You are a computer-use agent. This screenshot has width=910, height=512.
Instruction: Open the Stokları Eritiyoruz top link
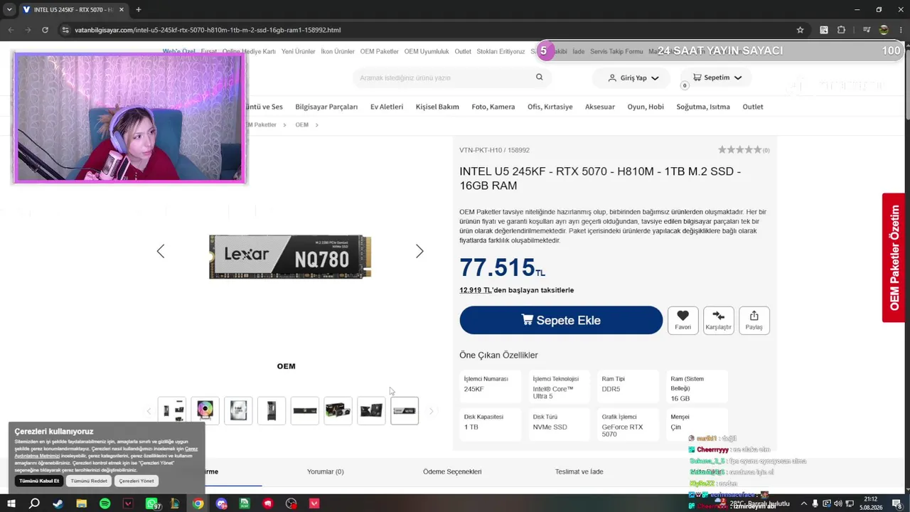[500, 52]
